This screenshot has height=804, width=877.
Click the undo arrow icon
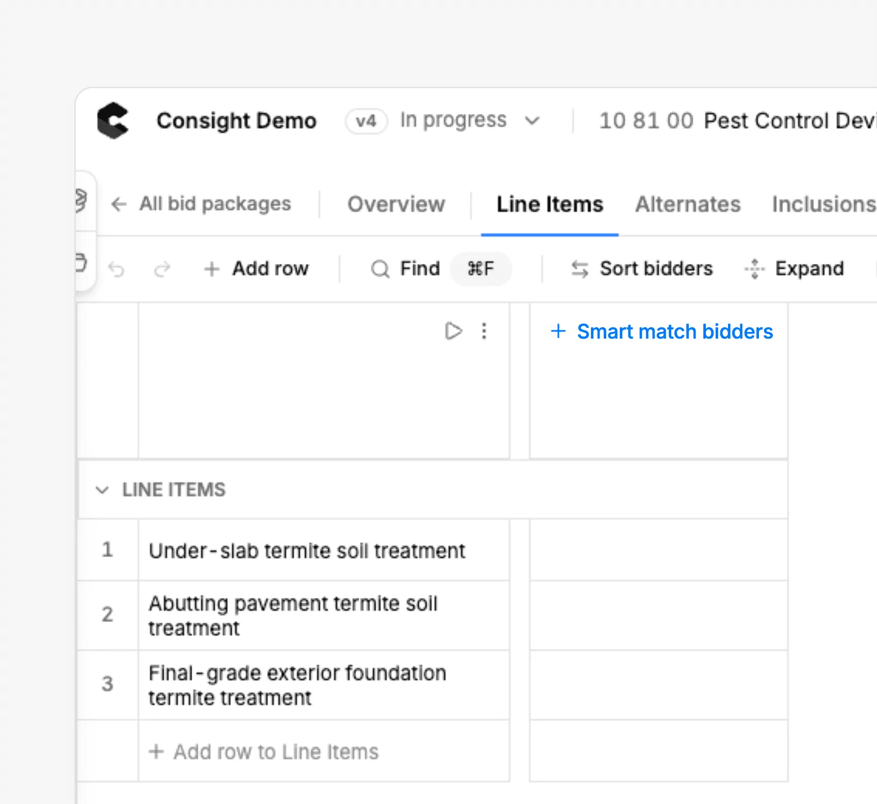117,269
